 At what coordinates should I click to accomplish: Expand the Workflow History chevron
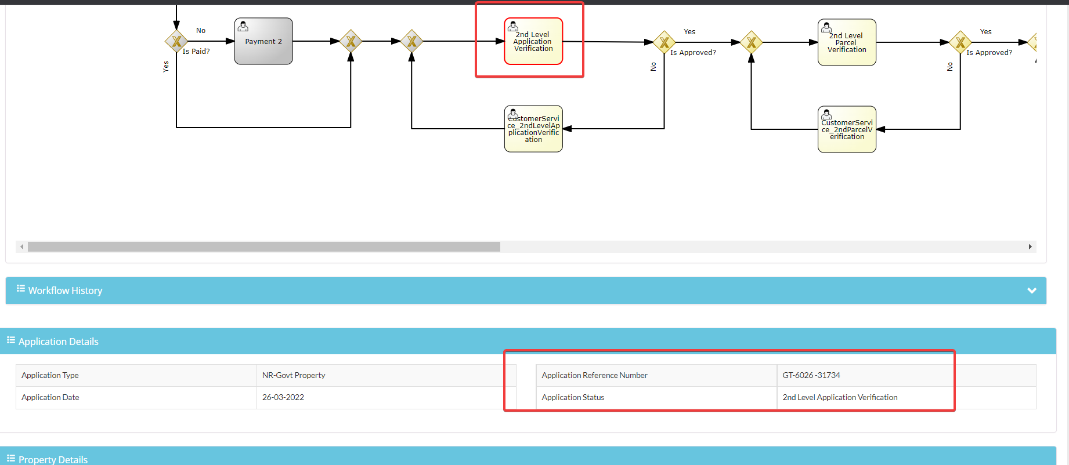pyautogui.click(x=1032, y=290)
